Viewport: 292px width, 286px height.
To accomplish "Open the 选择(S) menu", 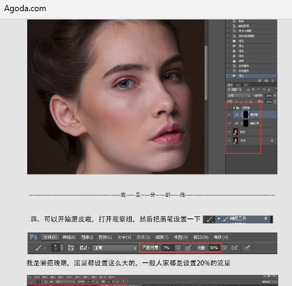I will [x=143, y=237].
